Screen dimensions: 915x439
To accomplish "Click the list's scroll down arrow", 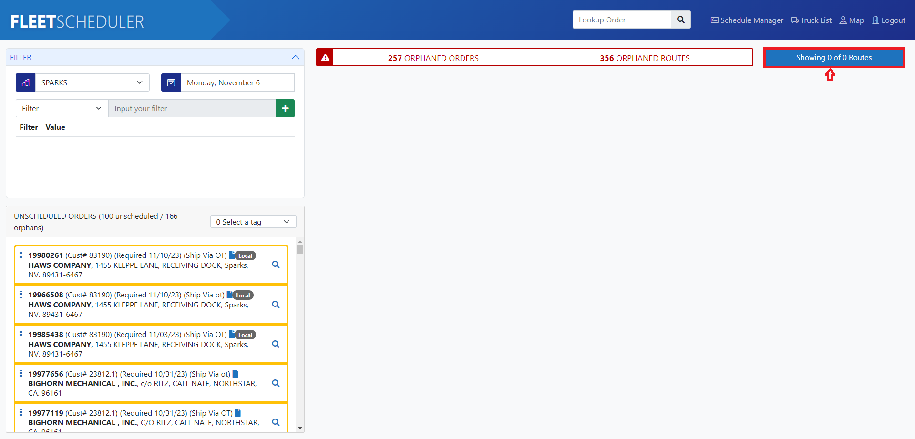I will [x=300, y=428].
